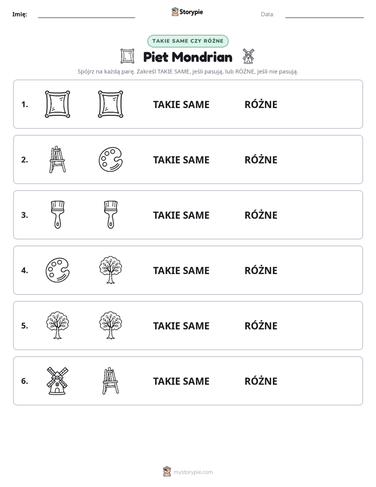Viewport: 376px width, 487px height.
Task: Click the windmill icon beside the Piet Mondrian title
Action: 248,56
